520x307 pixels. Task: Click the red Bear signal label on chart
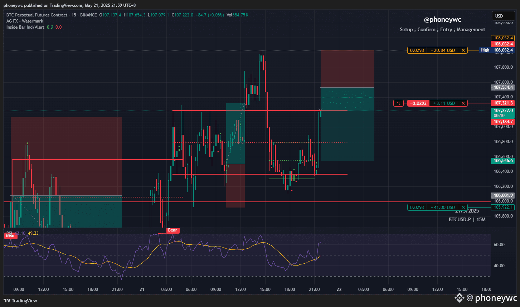coord(173,230)
